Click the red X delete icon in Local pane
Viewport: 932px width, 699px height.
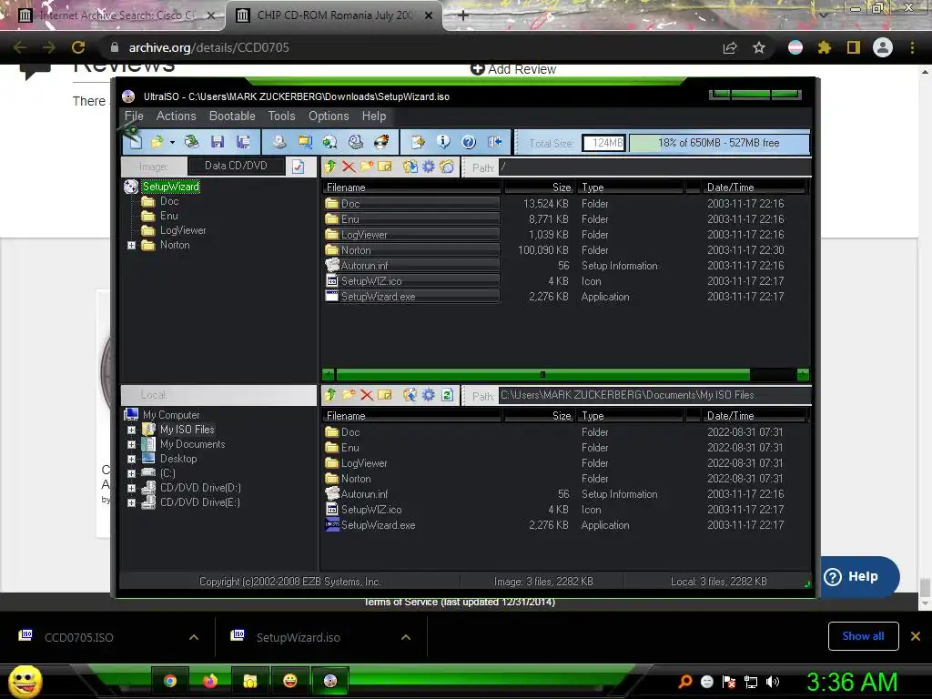click(x=367, y=395)
